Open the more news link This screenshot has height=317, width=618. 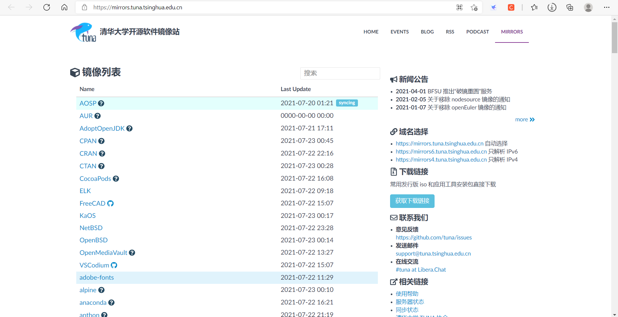[525, 119]
